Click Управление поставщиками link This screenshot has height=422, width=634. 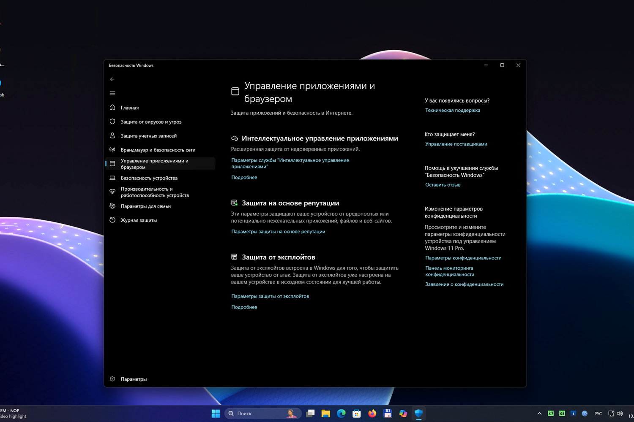(x=456, y=144)
